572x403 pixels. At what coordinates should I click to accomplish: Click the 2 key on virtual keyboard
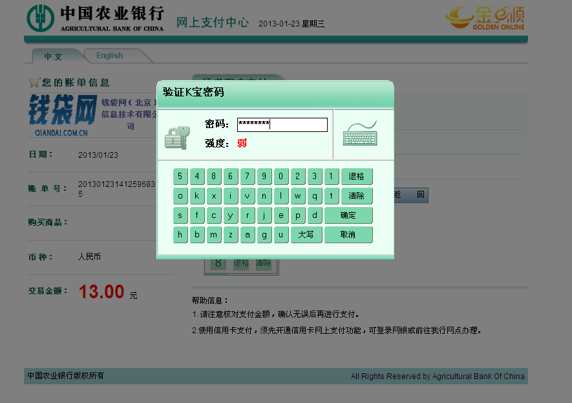point(298,177)
